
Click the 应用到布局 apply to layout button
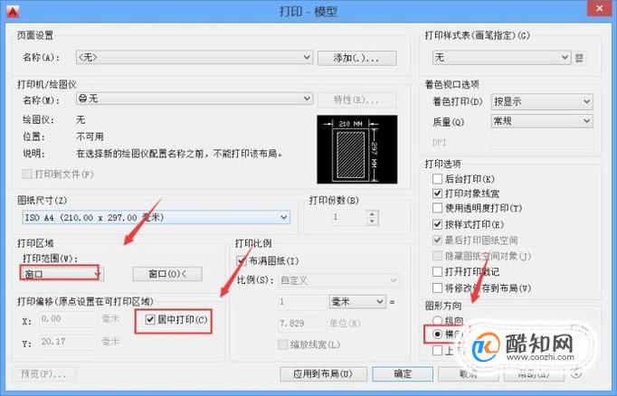pyautogui.click(x=323, y=374)
